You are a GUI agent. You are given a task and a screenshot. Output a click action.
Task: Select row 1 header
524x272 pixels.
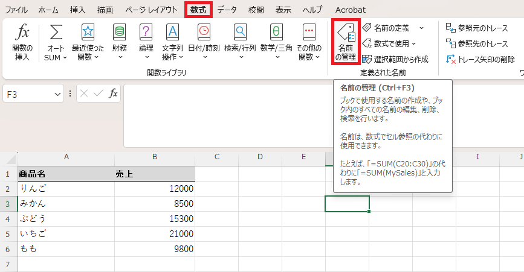click(x=8, y=174)
